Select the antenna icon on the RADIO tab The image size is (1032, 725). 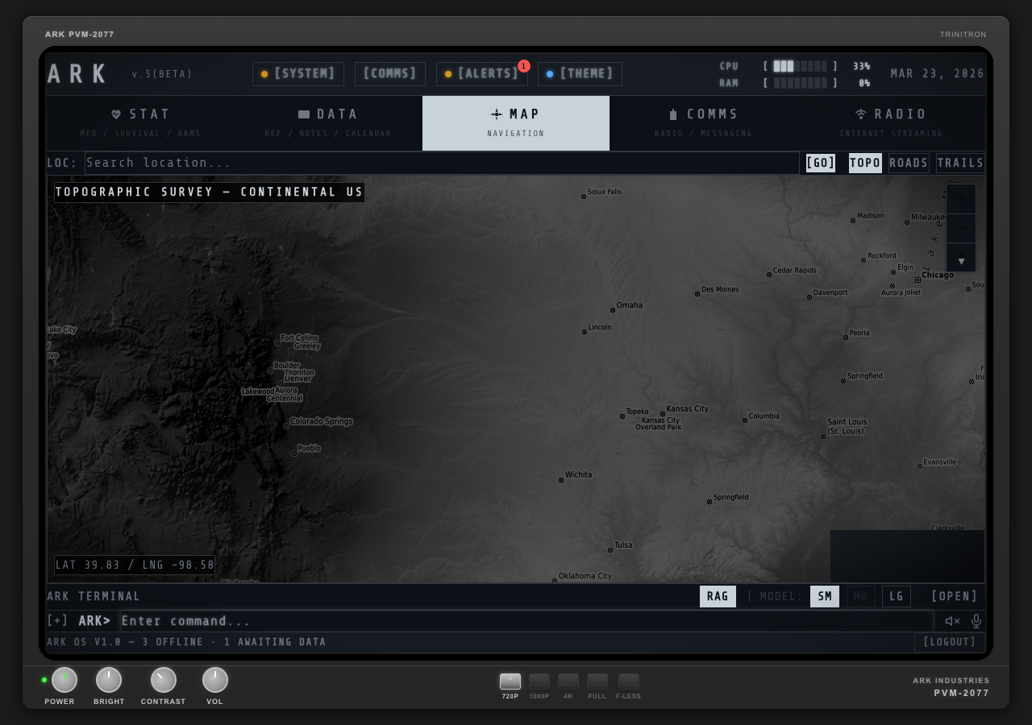point(862,114)
